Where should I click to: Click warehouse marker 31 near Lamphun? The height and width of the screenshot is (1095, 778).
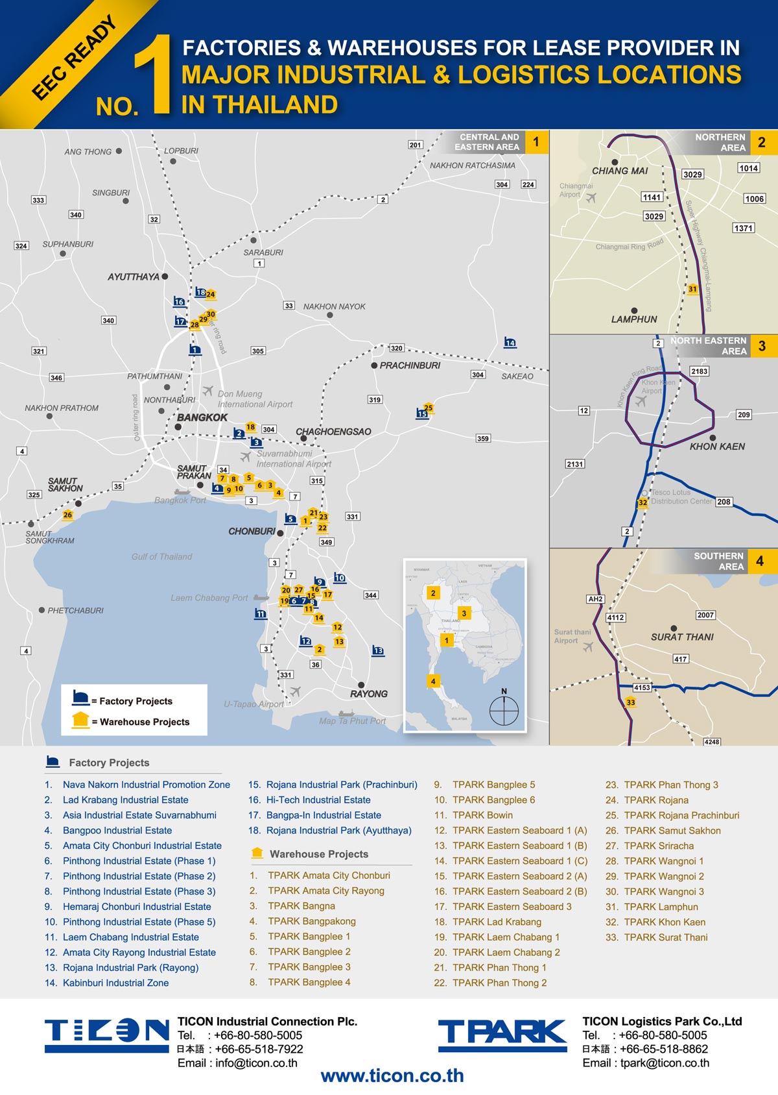point(692,289)
